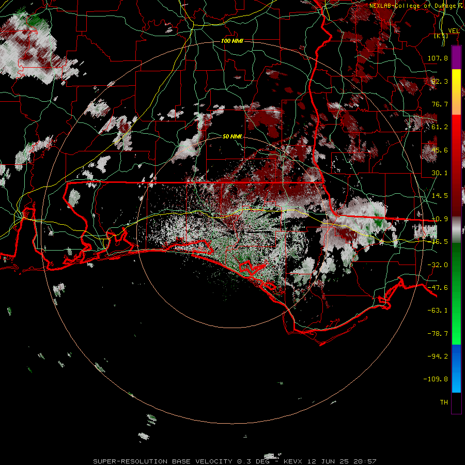465x465 pixels.
Task: Click the 50 NMI range ring label
Action: (x=232, y=136)
